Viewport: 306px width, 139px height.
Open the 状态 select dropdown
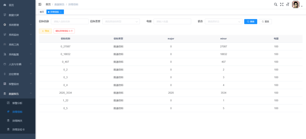[x=224, y=22]
